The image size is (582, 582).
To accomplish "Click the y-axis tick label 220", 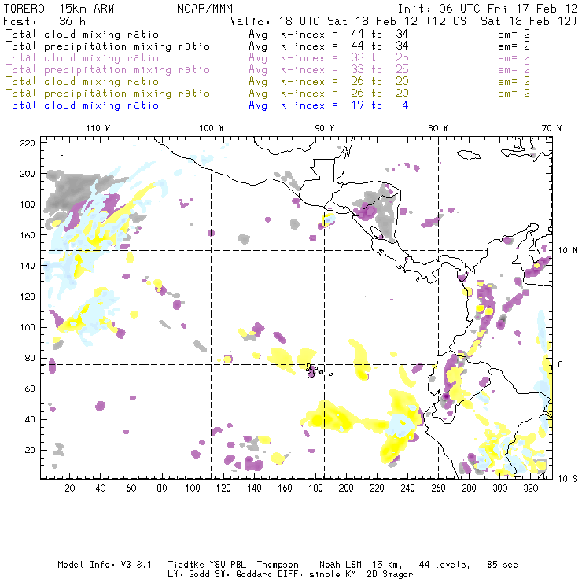I will (28, 142).
